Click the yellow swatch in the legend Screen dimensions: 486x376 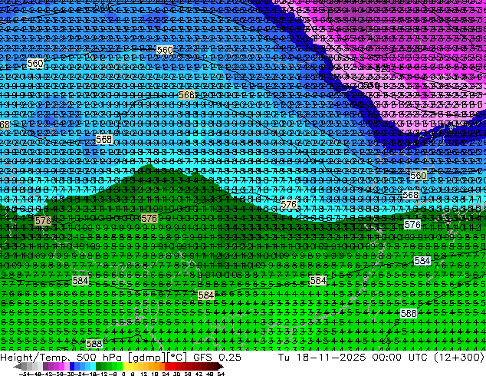click(125, 367)
